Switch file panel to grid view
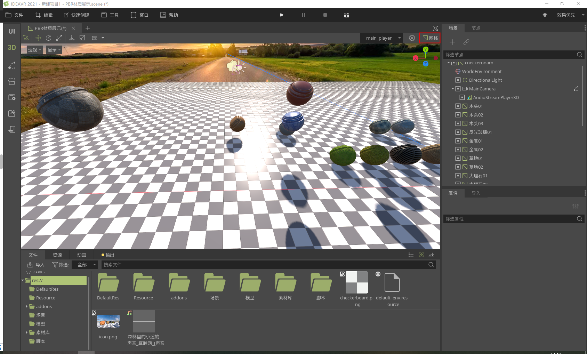Viewport: 587px width, 354px height. click(421, 255)
